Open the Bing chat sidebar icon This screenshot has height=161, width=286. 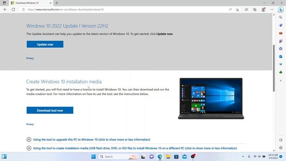coord(281,9)
